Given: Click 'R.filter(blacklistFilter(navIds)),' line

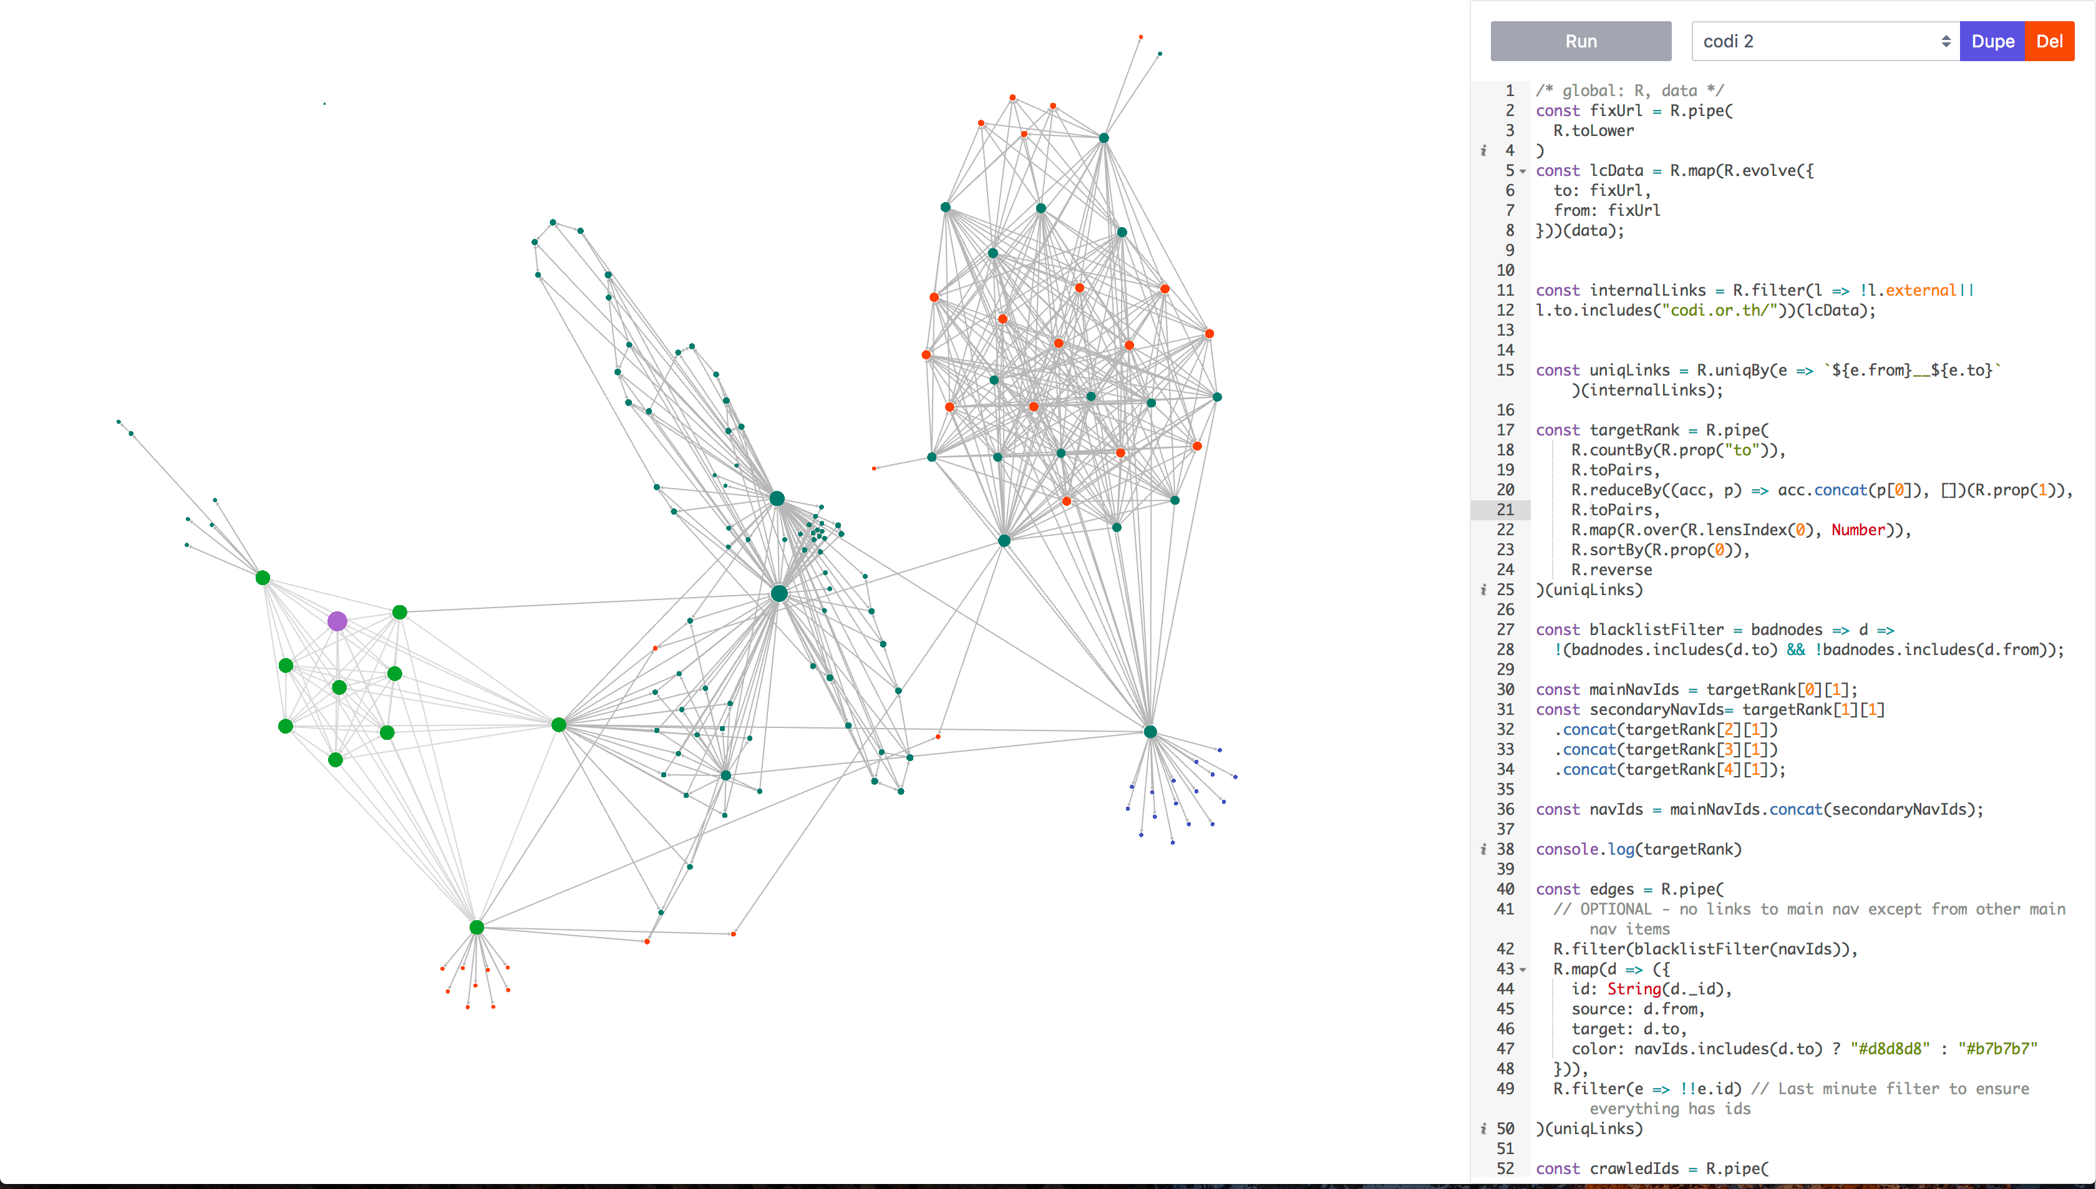Looking at the screenshot, I should [1705, 949].
